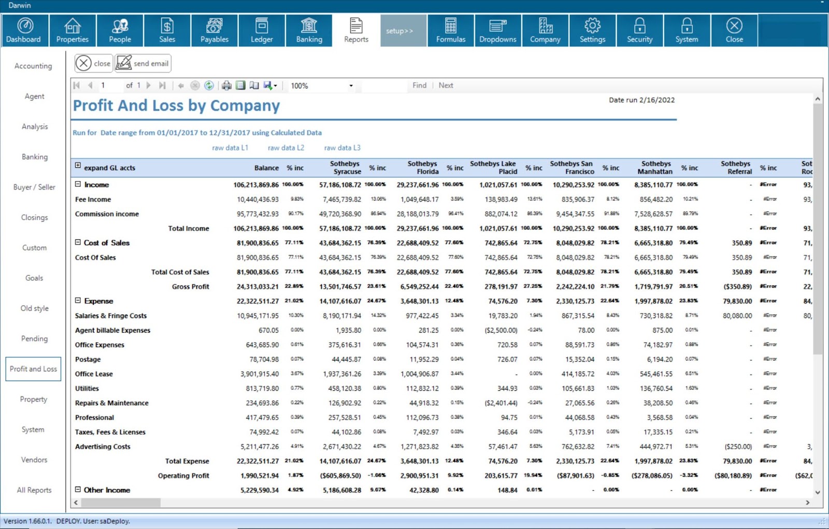
Task: Collapse the Income section
Action: (x=78, y=184)
